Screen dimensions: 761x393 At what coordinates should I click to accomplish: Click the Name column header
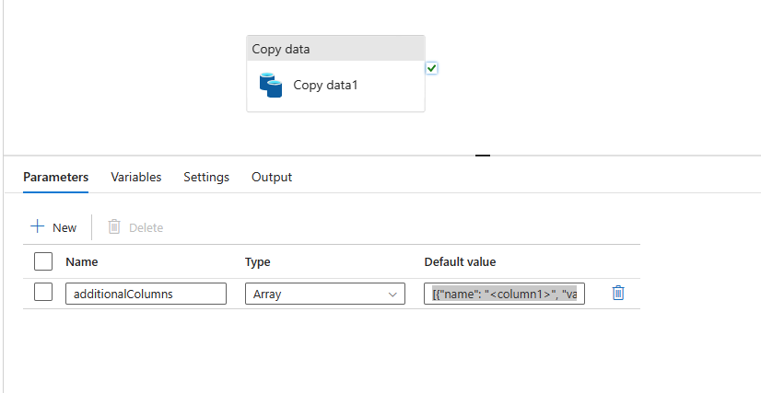pyautogui.click(x=82, y=262)
